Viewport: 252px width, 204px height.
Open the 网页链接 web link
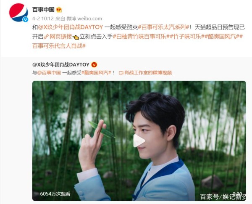(60, 37)
